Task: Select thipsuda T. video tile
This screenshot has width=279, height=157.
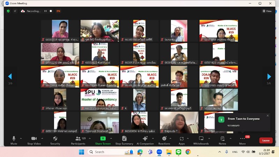Action: 179,122
